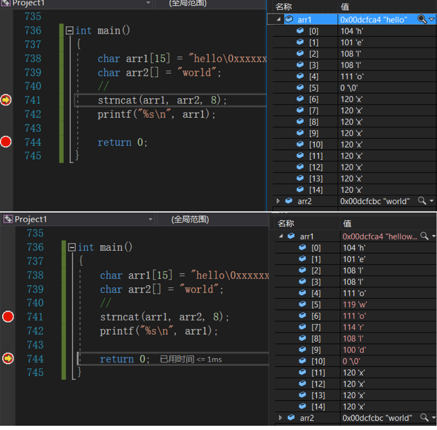Viewport: 437px width, 430px height.
Task: Click 值 column header in top watch
Action: coord(345,7)
